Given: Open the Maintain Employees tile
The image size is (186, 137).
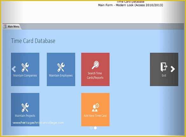Looking at the screenshot, I should pyautogui.click(x=61, y=69).
